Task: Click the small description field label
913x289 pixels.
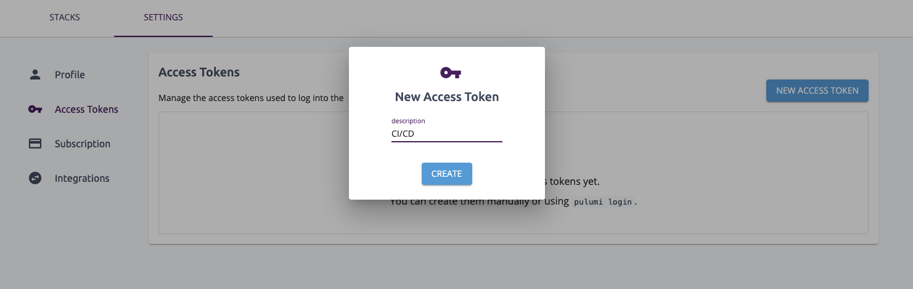Action: (408, 121)
